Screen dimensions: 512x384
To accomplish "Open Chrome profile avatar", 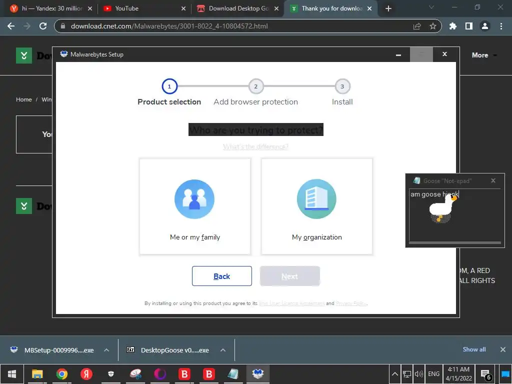I will pyautogui.click(x=485, y=26).
